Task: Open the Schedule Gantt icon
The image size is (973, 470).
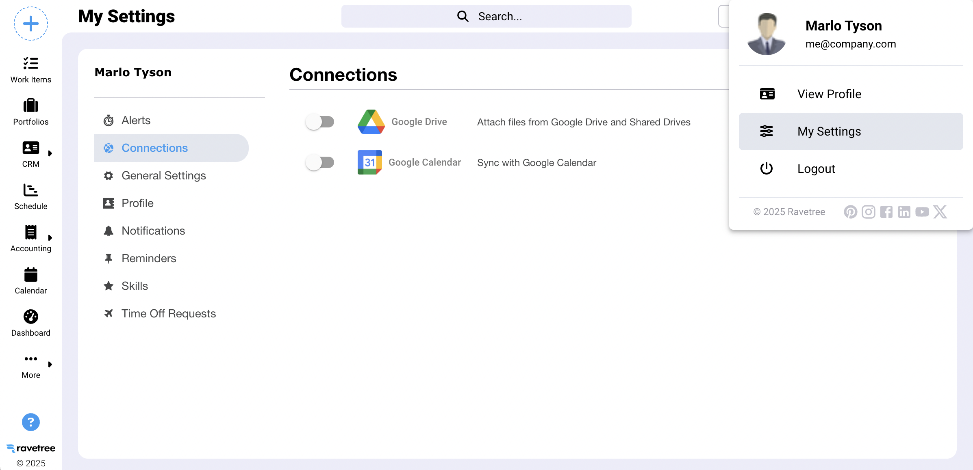Action: click(31, 190)
